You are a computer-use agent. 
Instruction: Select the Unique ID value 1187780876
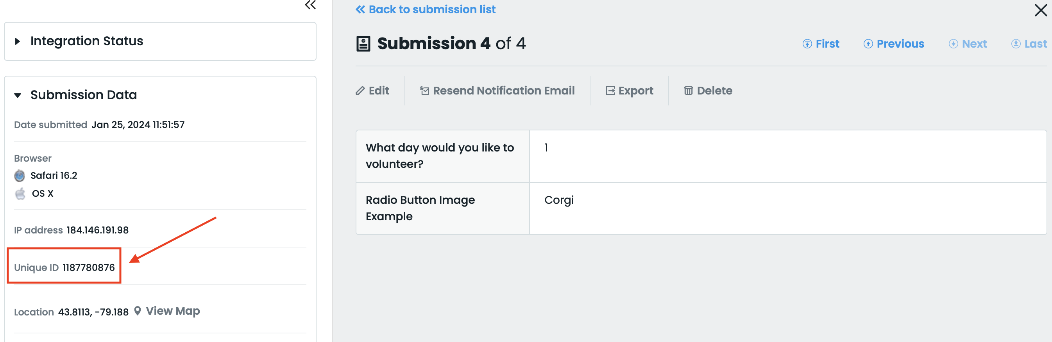[89, 268]
